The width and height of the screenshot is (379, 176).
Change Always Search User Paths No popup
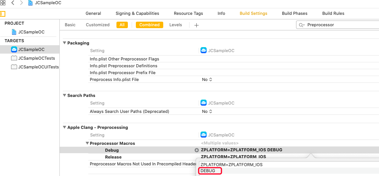[x=207, y=111]
